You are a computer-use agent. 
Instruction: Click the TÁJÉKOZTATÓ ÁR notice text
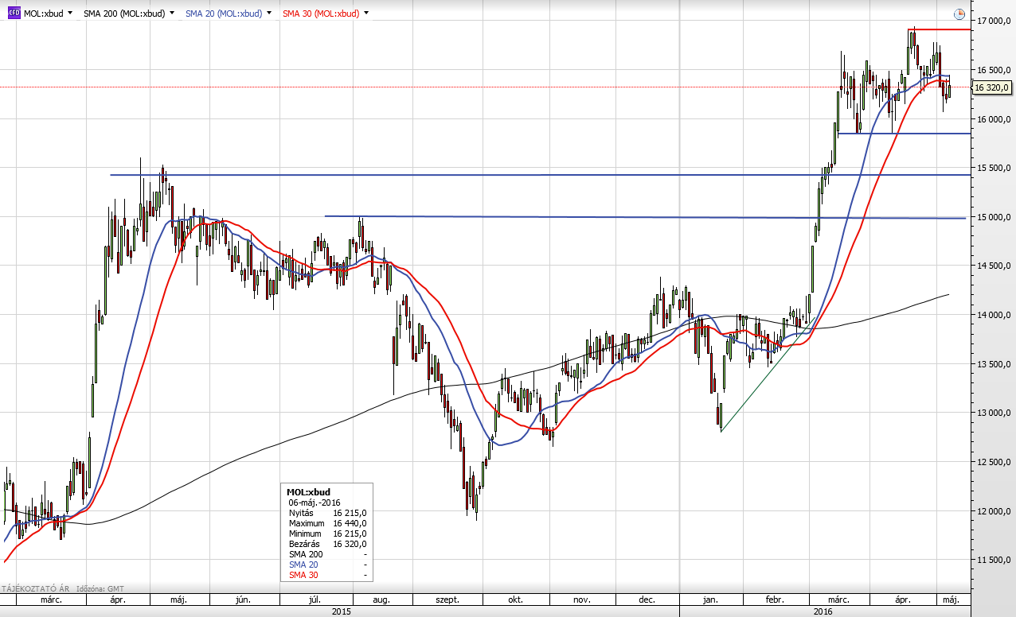click(35, 589)
